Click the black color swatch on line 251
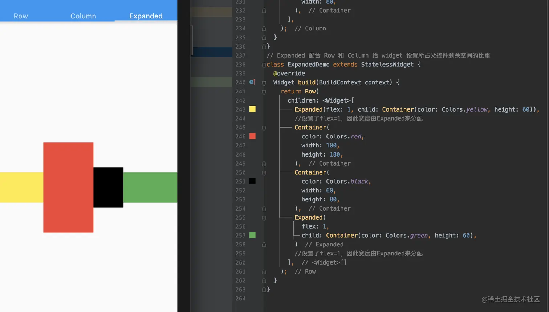The height and width of the screenshot is (312, 549). [252, 181]
